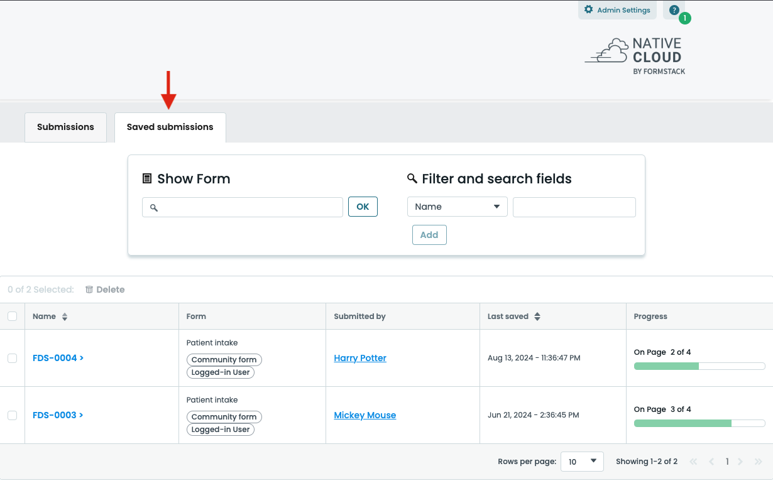This screenshot has width=773, height=498.
Task: Switch to the Submissions tab
Action: click(65, 127)
